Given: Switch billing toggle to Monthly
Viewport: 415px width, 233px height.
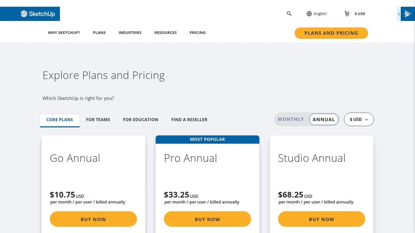Looking at the screenshot, I should point(291,119).
